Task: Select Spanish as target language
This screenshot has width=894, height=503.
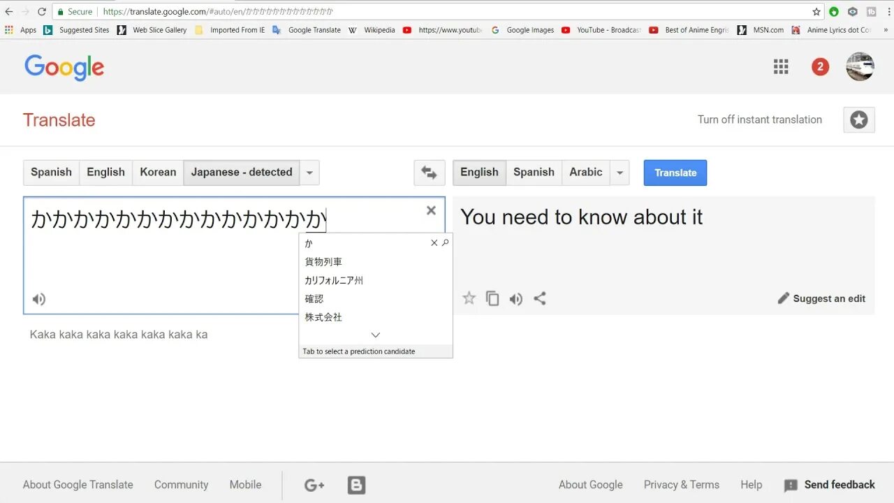Action: (534, 173)
